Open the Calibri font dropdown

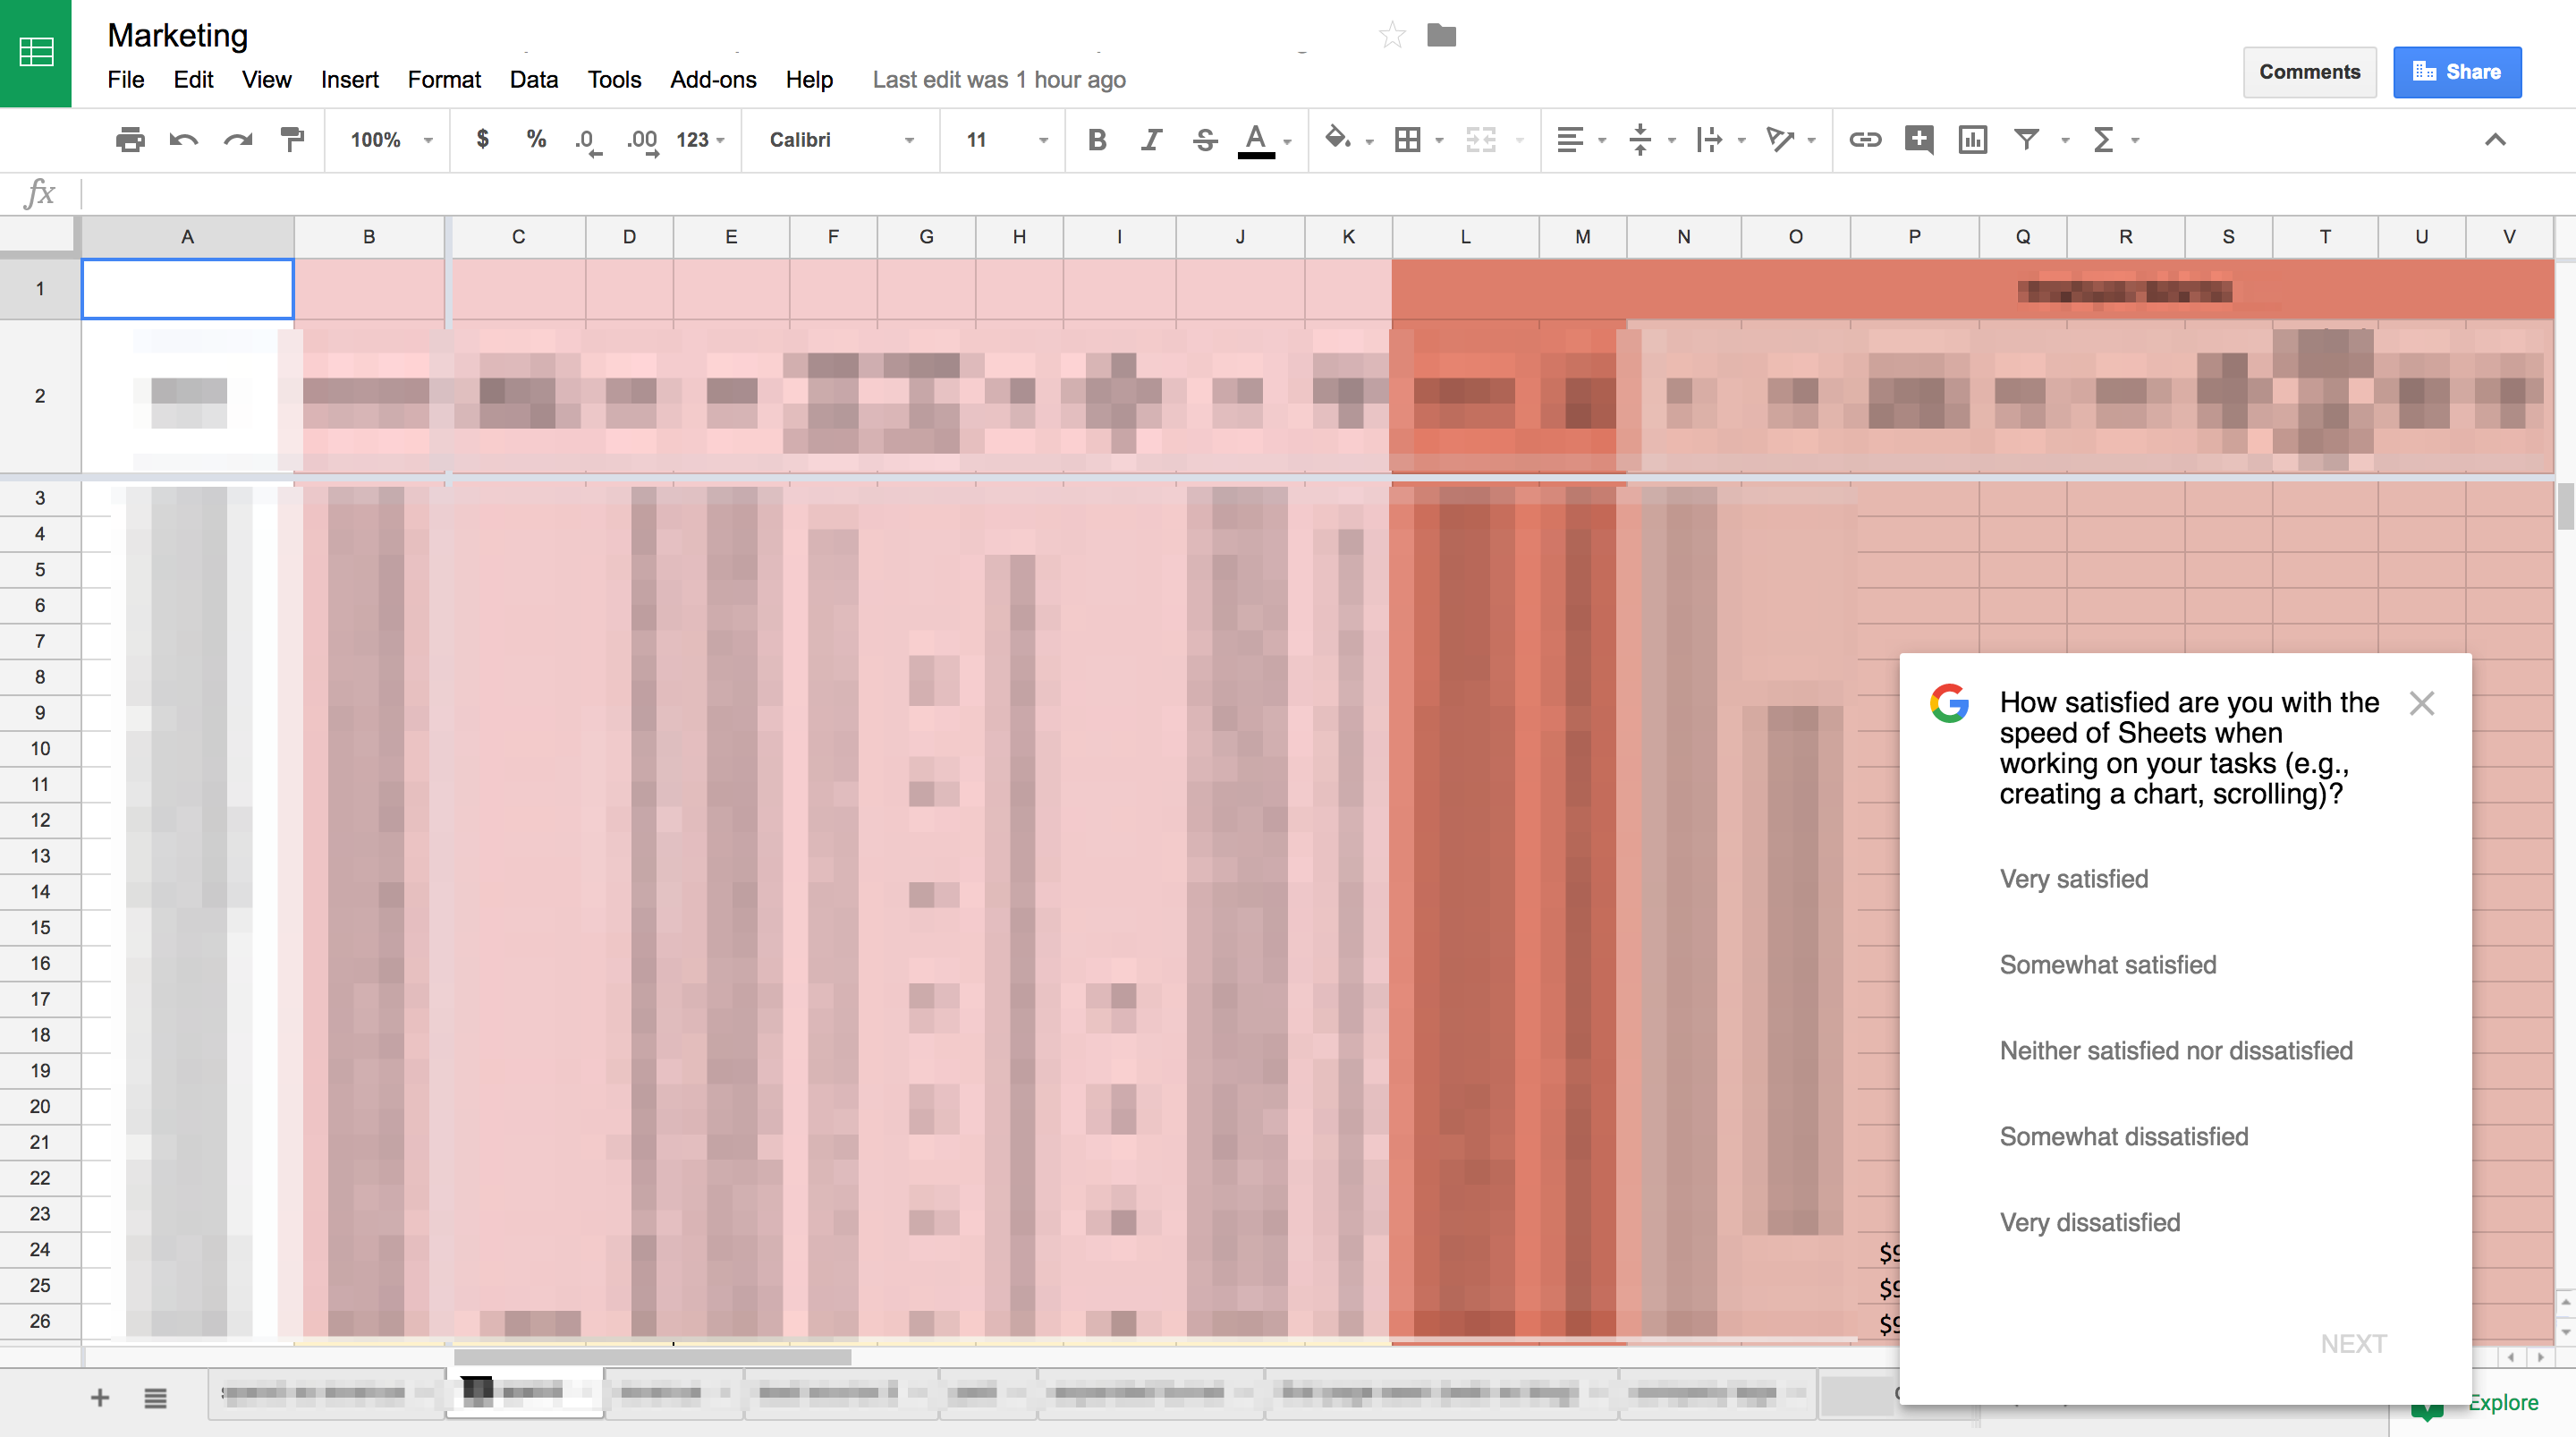pos(841,140)
